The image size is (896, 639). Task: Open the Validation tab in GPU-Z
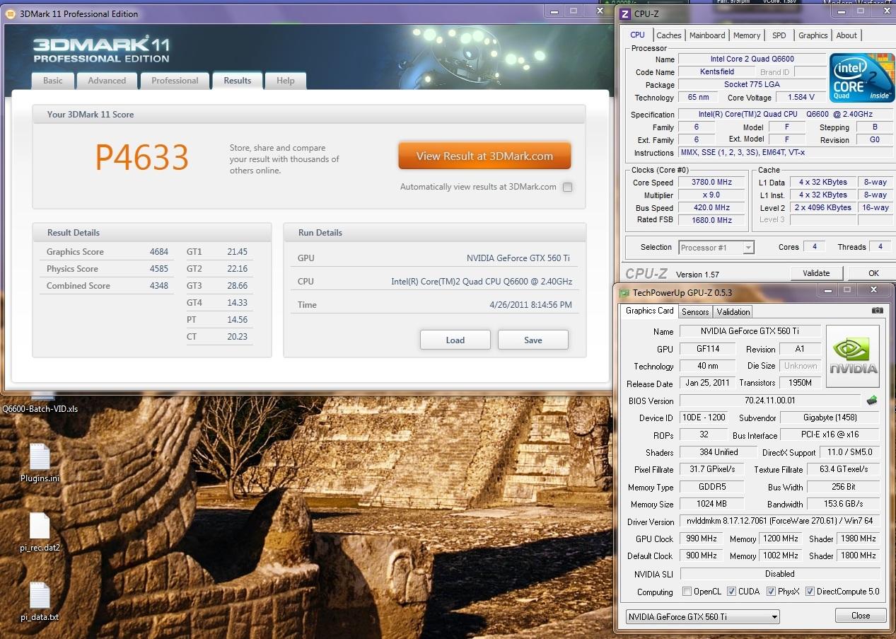click(733, 312)
